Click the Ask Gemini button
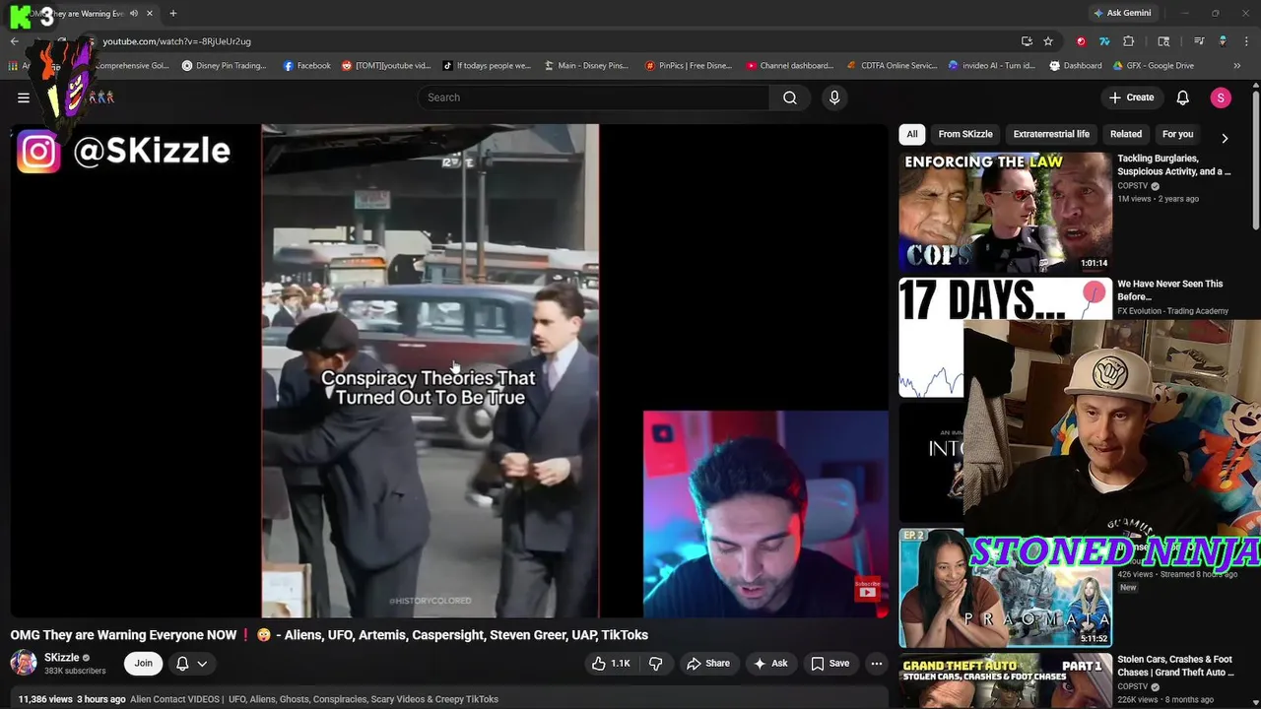The image size is (1261, 709). [1121, 13]
